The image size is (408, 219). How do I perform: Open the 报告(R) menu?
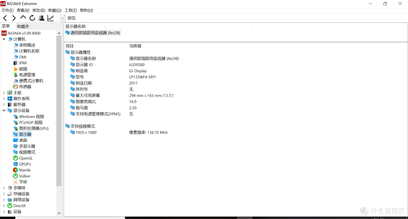click(x=39, y=11)
